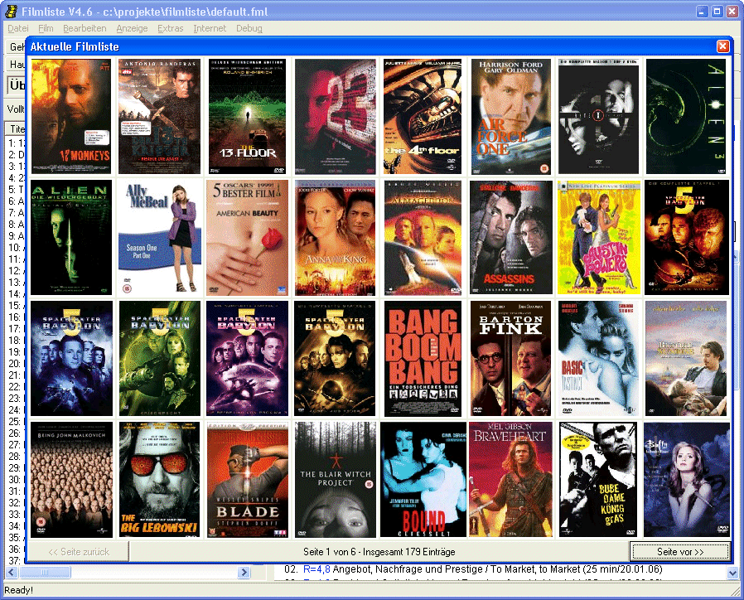Select Alien Die Wiedergeburt cover
744x600 pixels.
pos(71,237)
